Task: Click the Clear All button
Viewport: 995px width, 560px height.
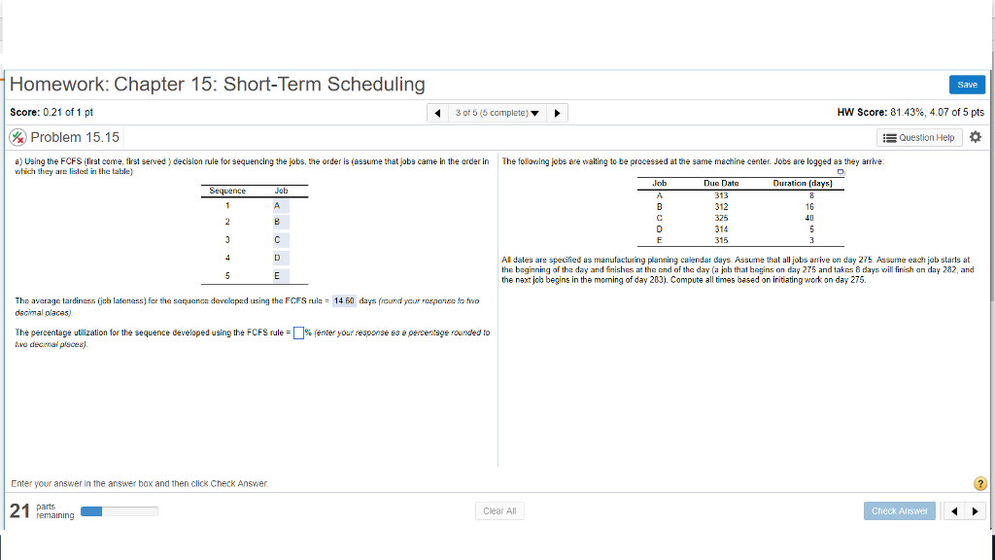Action: point(499,509)
